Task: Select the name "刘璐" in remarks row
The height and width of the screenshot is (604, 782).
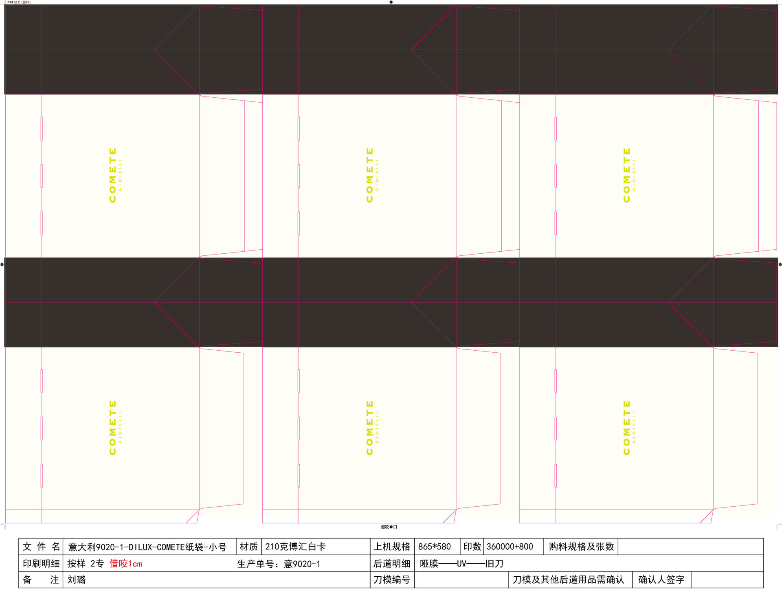Action: coord(77,580)
